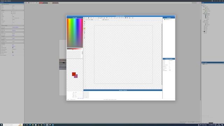
Task: Click the first color channel value field under the palette
Action: click(x=79, y=92)
